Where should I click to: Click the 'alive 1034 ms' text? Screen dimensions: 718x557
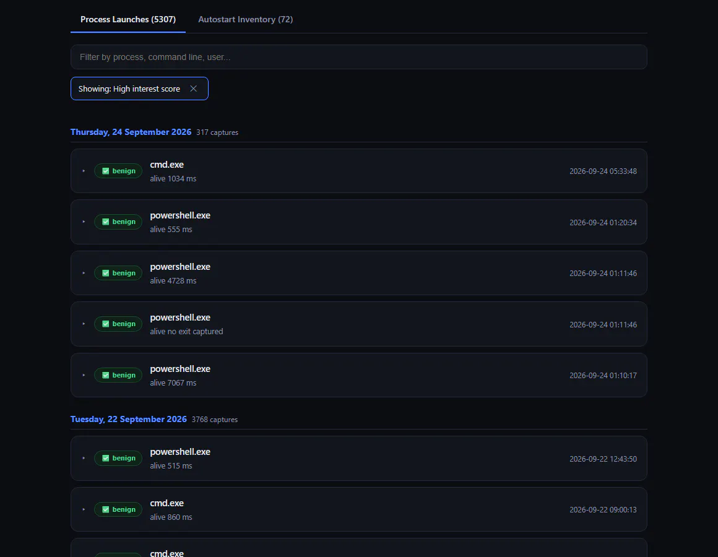pyautogui.click(x=173, y=178)
